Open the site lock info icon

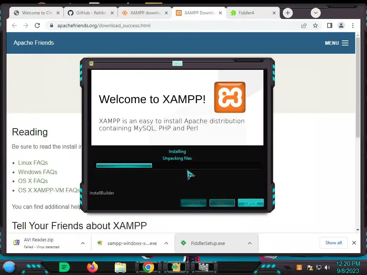pos(52,25)
